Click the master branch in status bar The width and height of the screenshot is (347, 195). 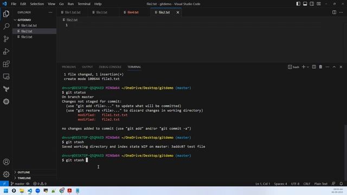click(17, 184)
